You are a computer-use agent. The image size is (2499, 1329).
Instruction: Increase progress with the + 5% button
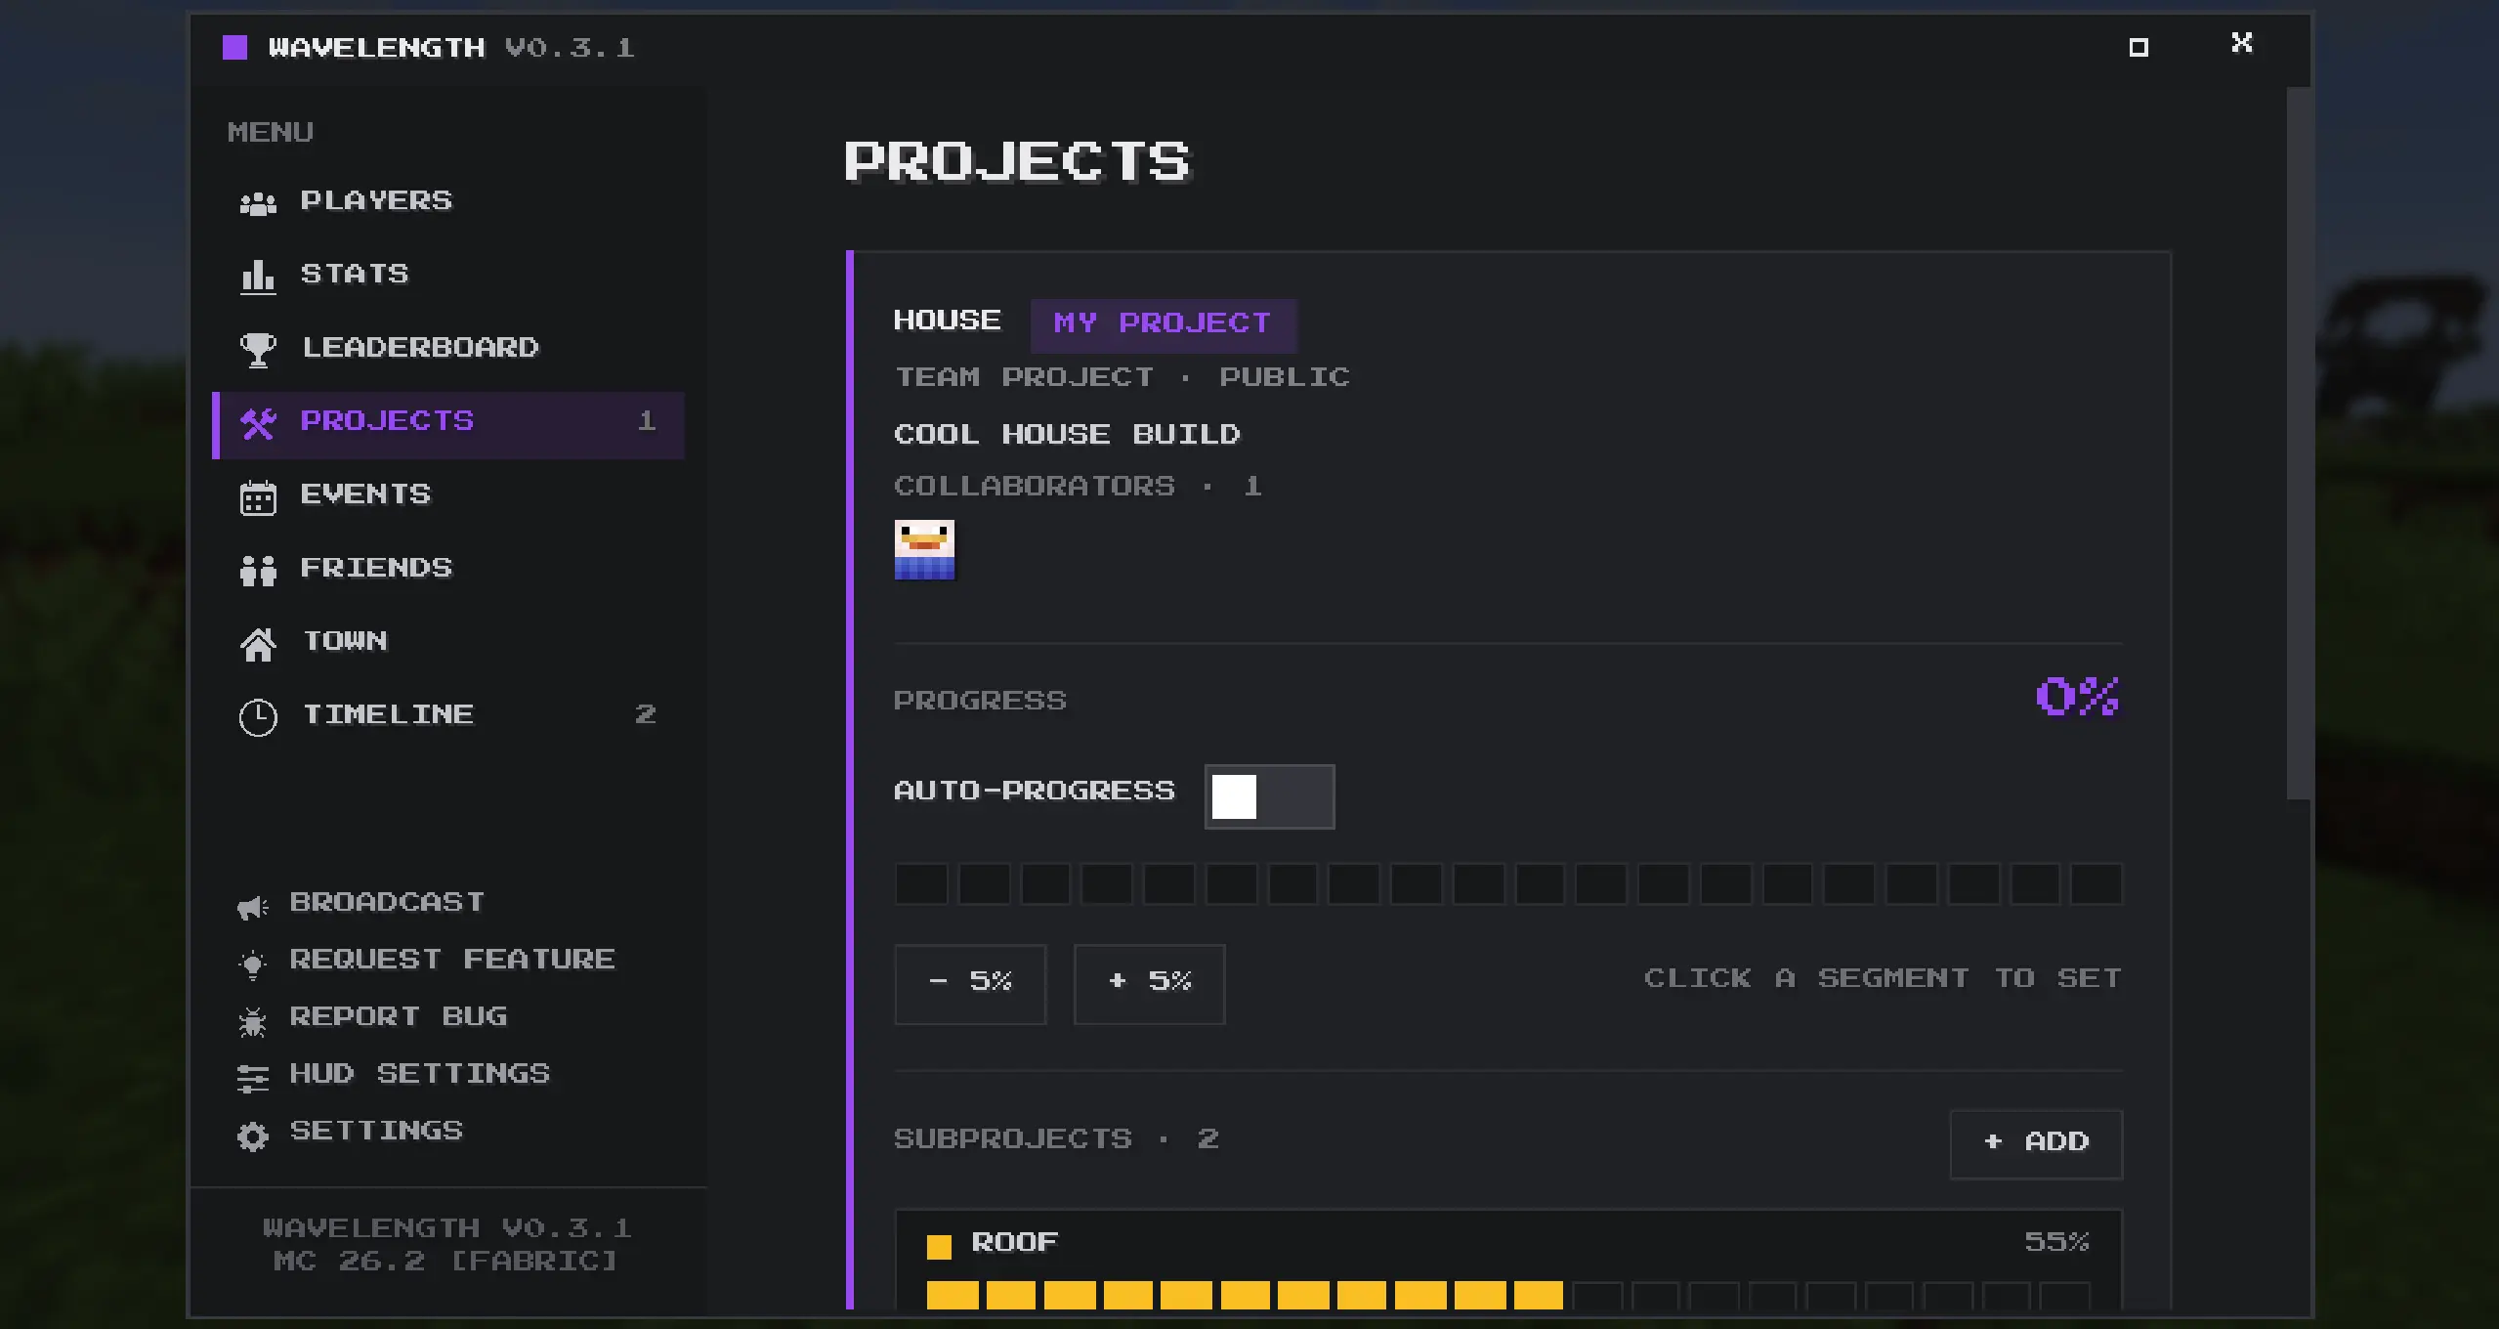coord(1149,983)
